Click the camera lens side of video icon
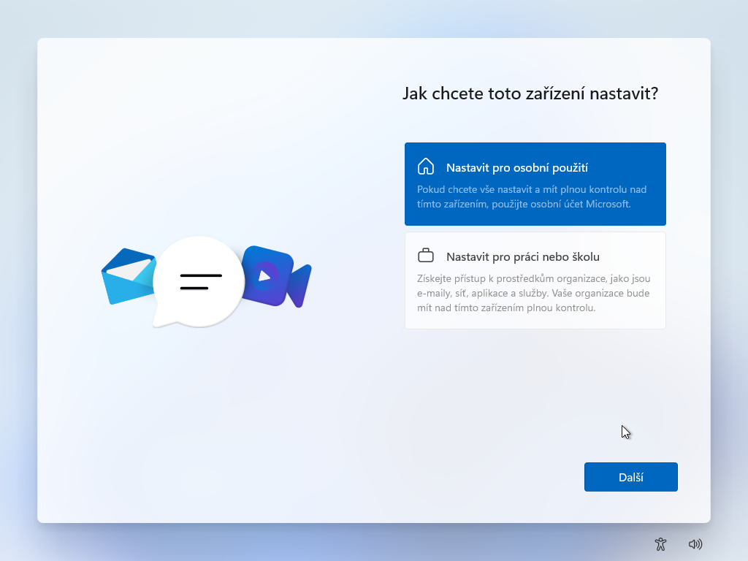 coord(300,285)
